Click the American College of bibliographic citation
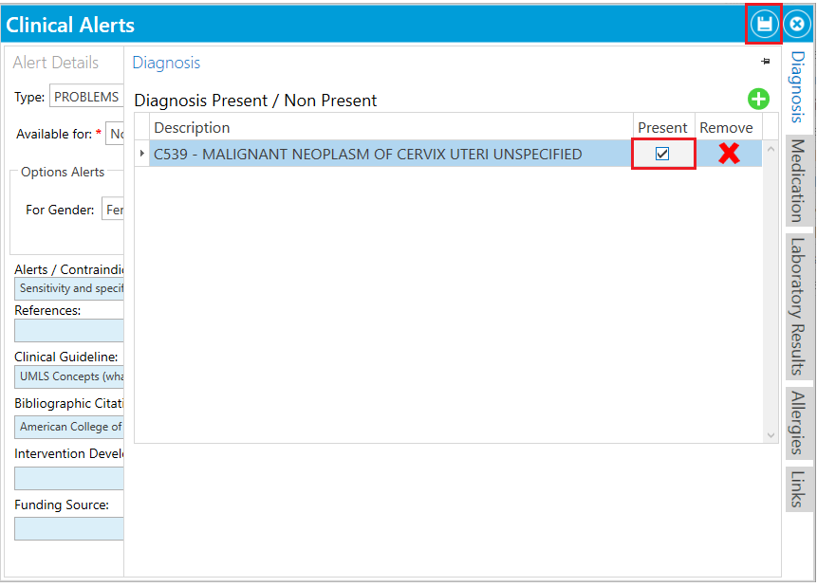 [68, 427]
